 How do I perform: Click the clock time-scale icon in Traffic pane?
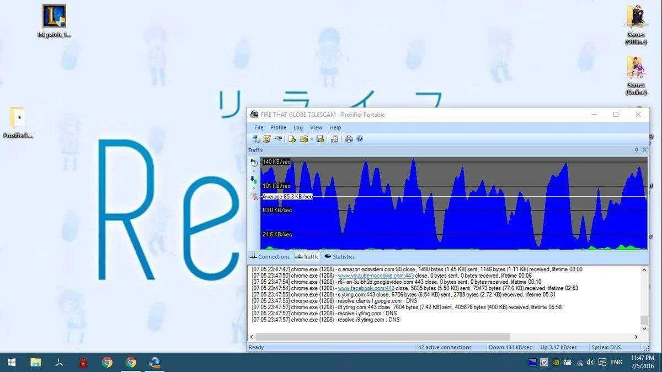[254, 163]
